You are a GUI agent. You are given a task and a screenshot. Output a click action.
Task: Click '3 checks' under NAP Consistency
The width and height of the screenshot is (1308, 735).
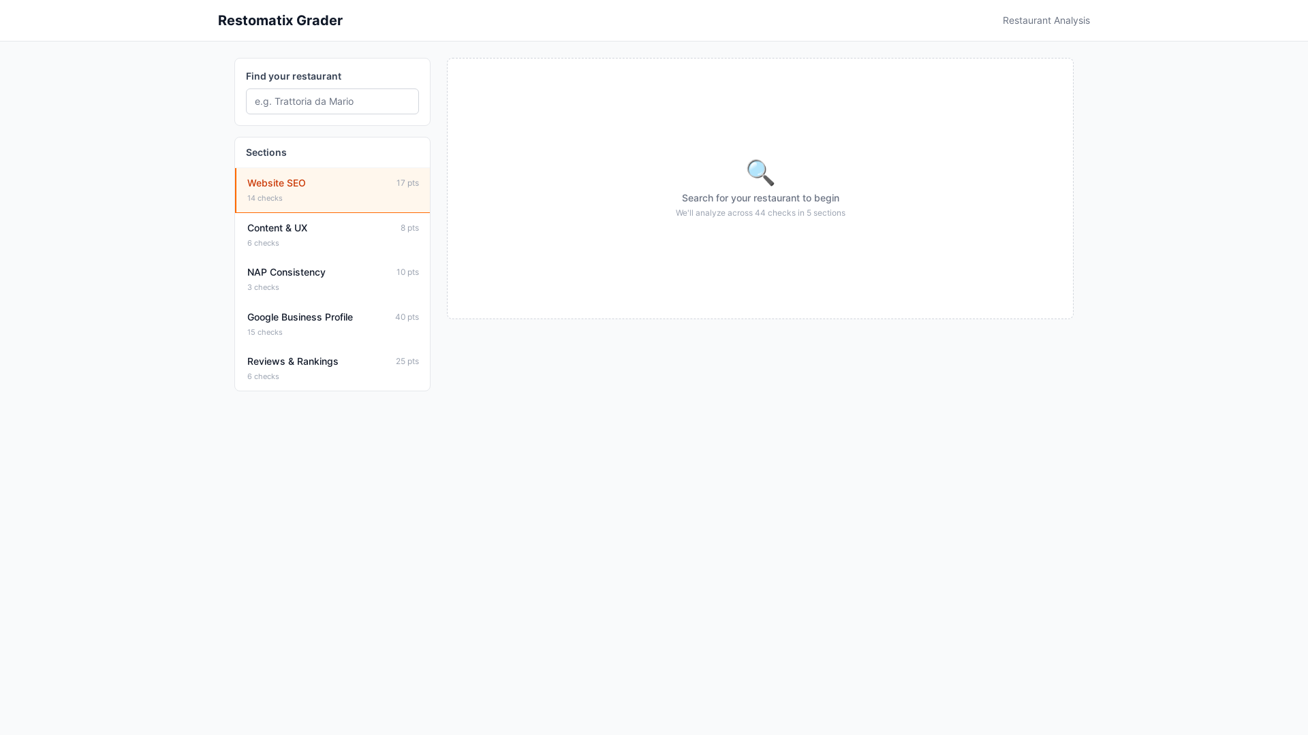[x=263, y=287]
